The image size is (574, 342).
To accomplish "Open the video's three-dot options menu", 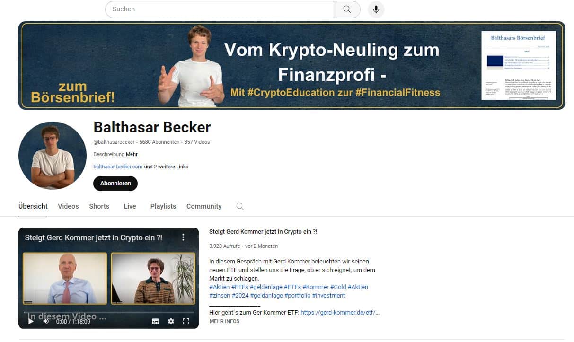I will [x=184, y=237].
